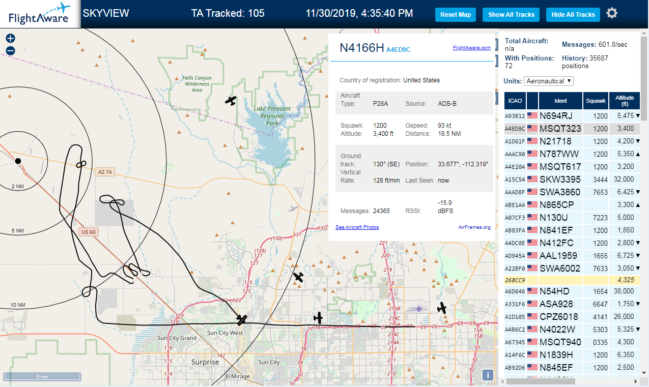The image size is (649, 387).
Task: Click the 'TA Tracked: 105' header text
Action: (228, 13)
